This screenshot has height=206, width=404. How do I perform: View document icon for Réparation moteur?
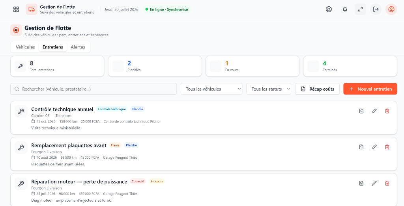tap(361, 183)
